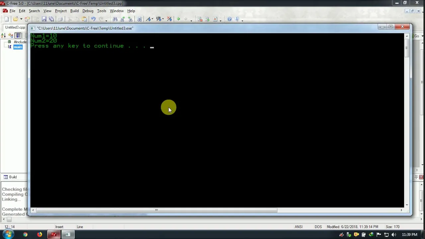Click the Find in Files icon
Viewport: 425px width, 239px height.
(x=139, y=19)
